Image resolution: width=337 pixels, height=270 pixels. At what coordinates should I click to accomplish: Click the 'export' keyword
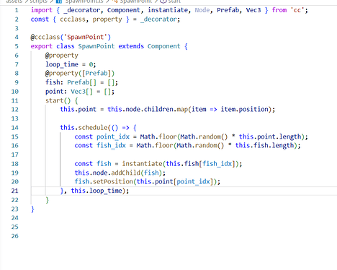pos(42,46)
